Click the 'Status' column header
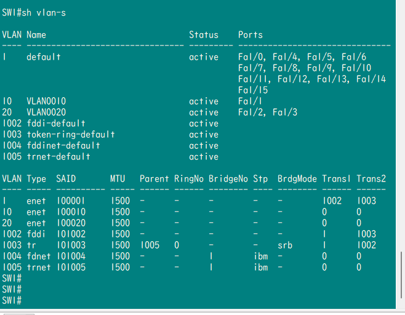This screenshot has width=405, height=315. click(x=204, y=35)
